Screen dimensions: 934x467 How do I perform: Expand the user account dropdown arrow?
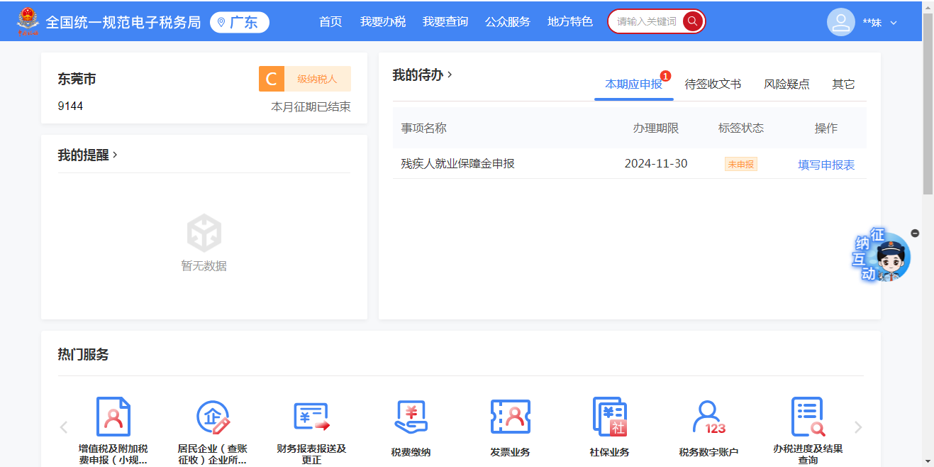tap(894, 23)
